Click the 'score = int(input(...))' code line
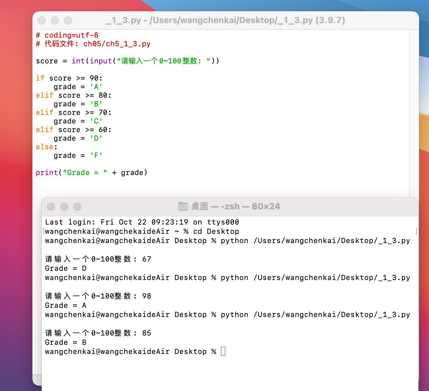The height and width of the screenshot is (391, 429). click(128, 61)
